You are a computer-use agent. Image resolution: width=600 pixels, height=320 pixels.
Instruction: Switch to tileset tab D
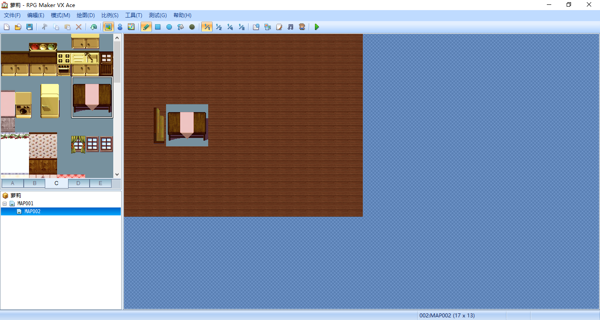pyautogui.click(x=78, y=183)
